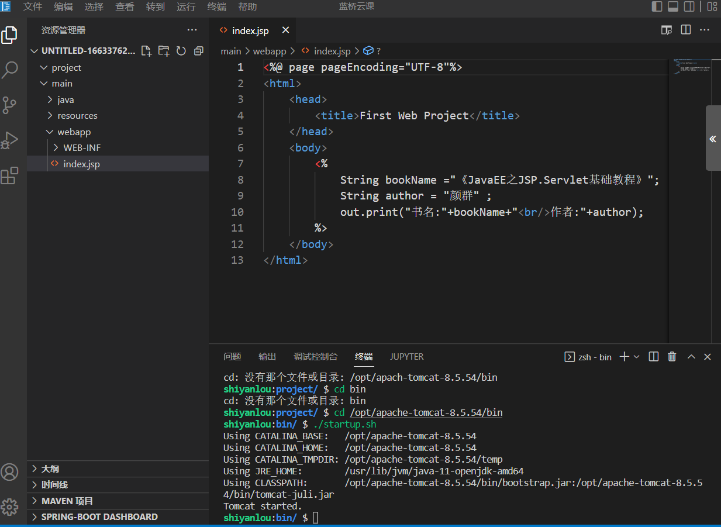Switch to the 问题 panel tab
The width and height of the screenshot is (721, 527).
pos(232,357)
